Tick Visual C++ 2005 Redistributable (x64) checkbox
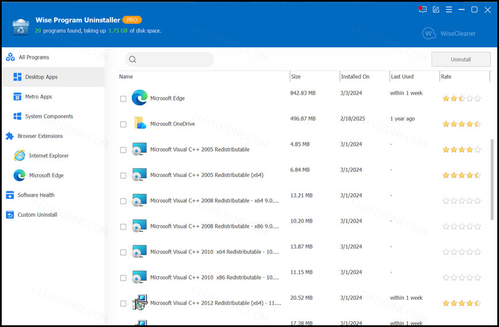Viewport: 499px width, 327px height. pyautogui.click(x=123, y=175)
